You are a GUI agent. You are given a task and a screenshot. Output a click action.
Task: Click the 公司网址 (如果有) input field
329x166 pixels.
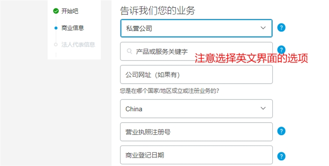196,74
